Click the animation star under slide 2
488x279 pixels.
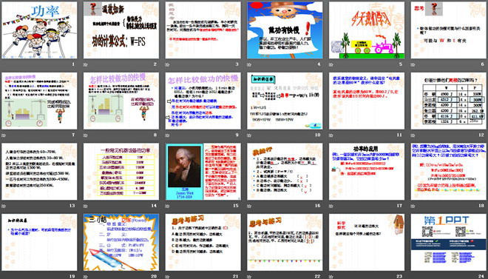point(86,65)
